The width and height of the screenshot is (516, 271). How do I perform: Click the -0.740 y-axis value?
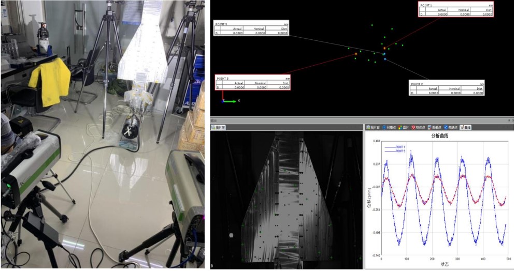click(376, 255)
